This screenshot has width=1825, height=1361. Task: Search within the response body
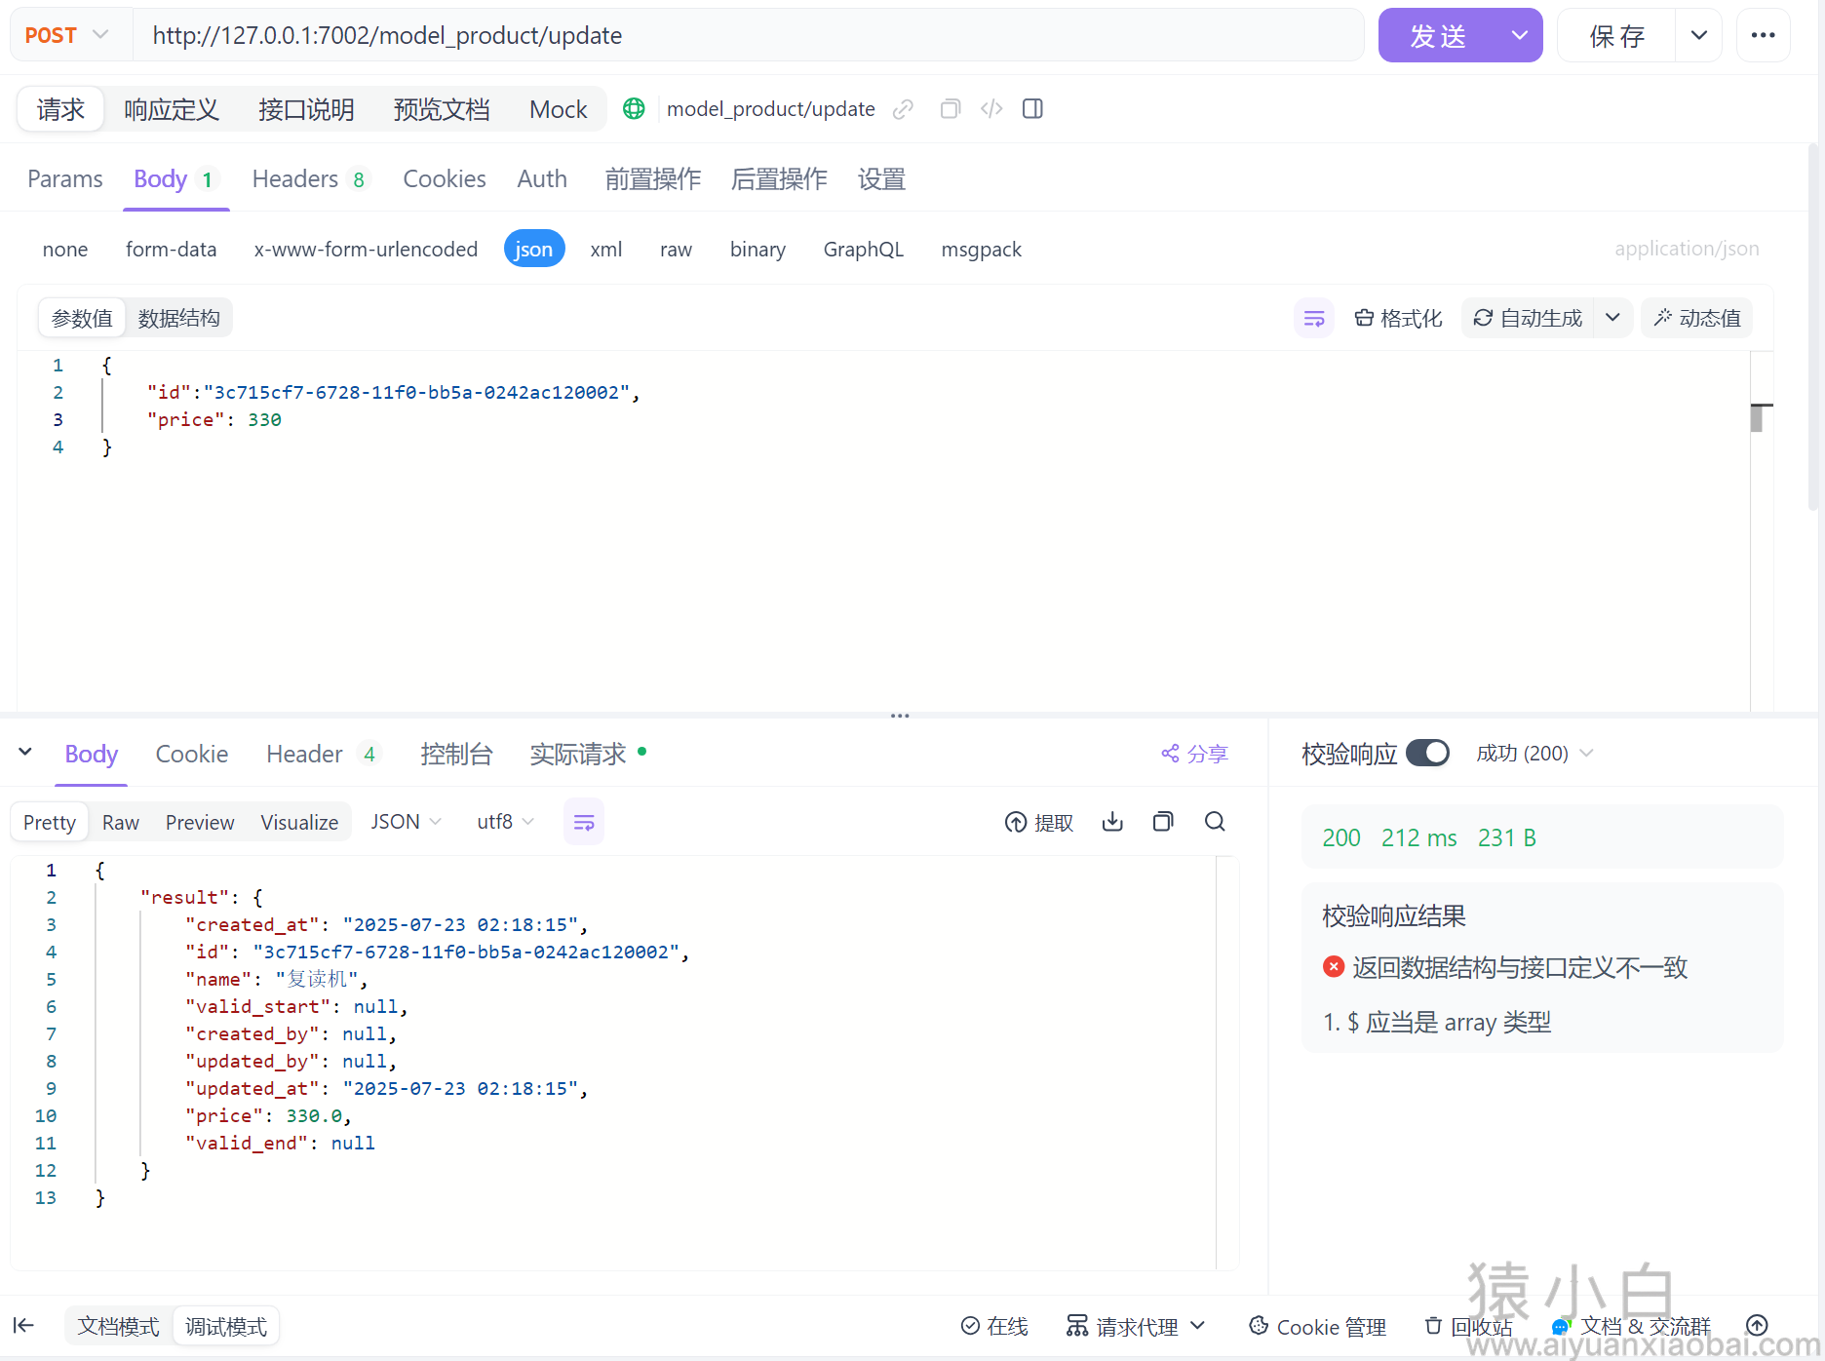pyautogui.click(x=1215, y=822)
